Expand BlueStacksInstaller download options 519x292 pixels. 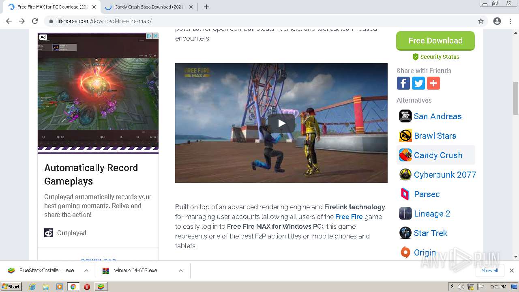(x=86, y=271)
